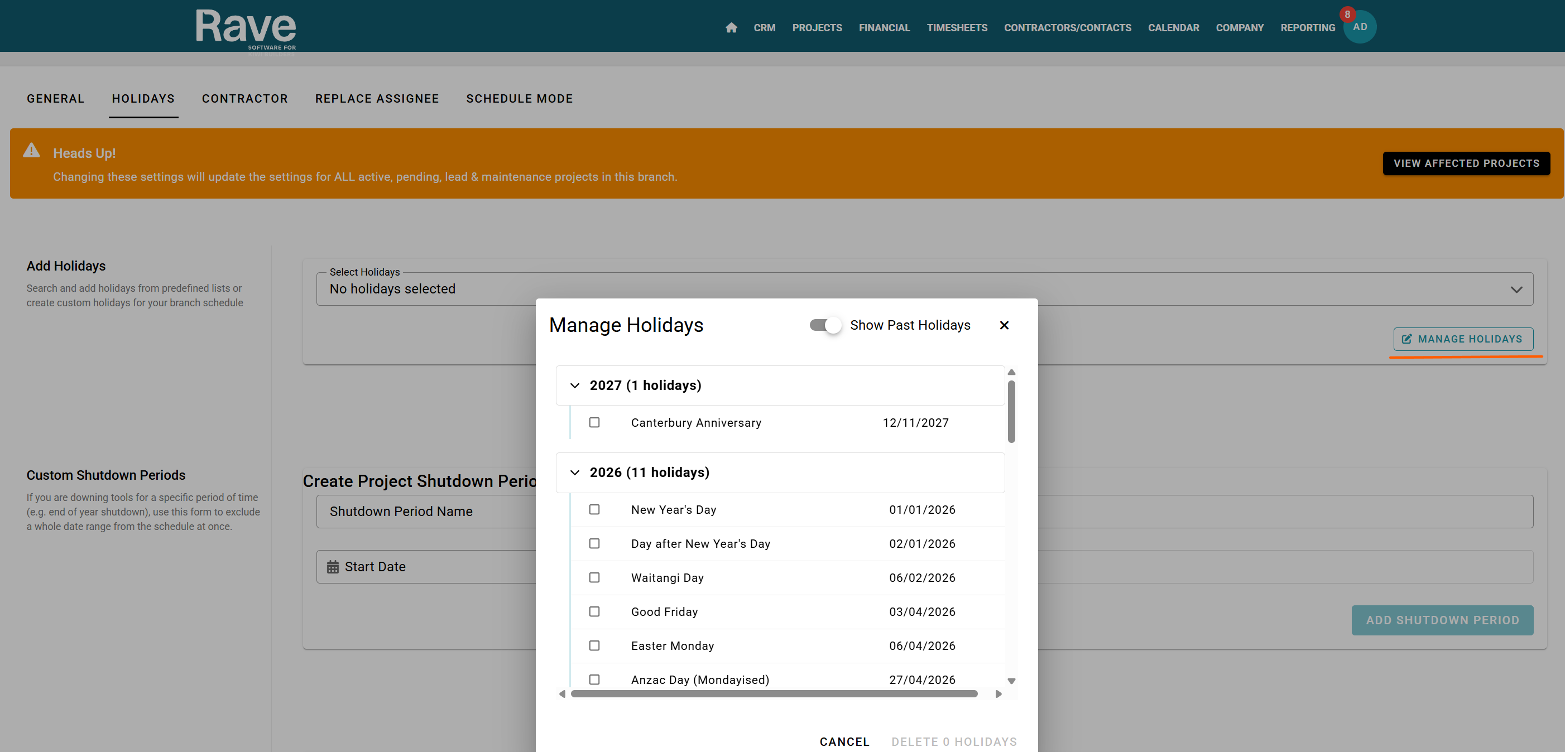1565x752 pixels.
Task: Check the Canterbury Anniversary checkbox
Action: 594,422
